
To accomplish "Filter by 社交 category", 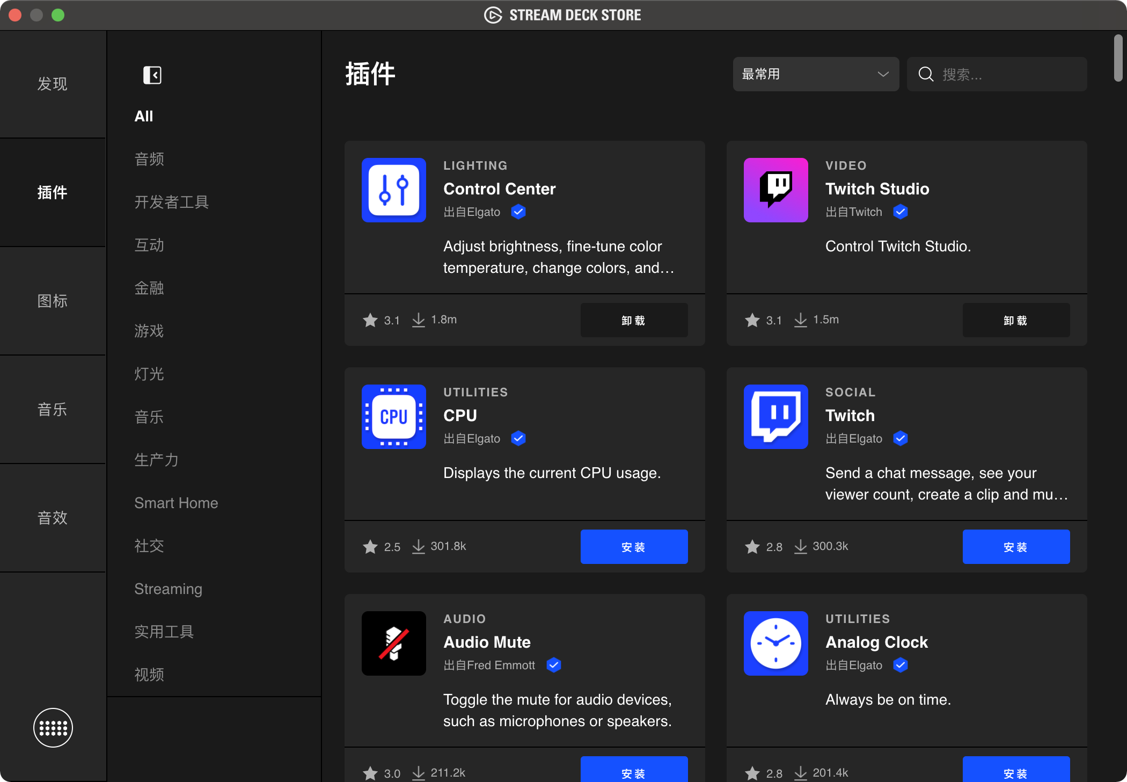I will pos(149,546).
